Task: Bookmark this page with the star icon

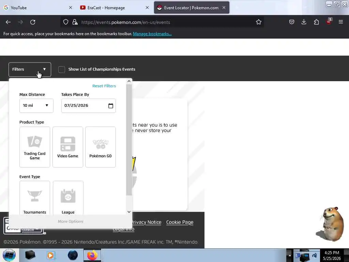Action: 258,22
